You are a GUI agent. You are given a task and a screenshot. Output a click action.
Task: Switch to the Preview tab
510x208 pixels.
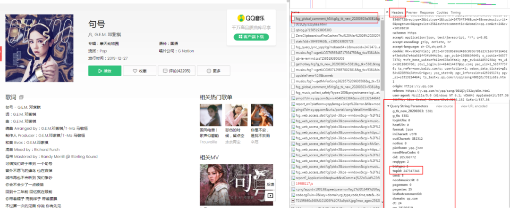pos(412,12)
